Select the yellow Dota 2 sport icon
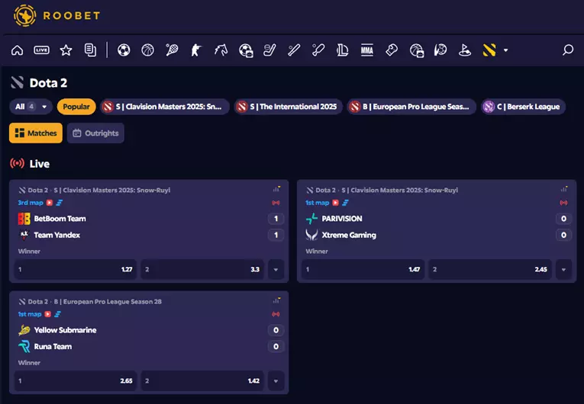Image resolution: width=584 pixels, height=404 pixels. [489, 50]
